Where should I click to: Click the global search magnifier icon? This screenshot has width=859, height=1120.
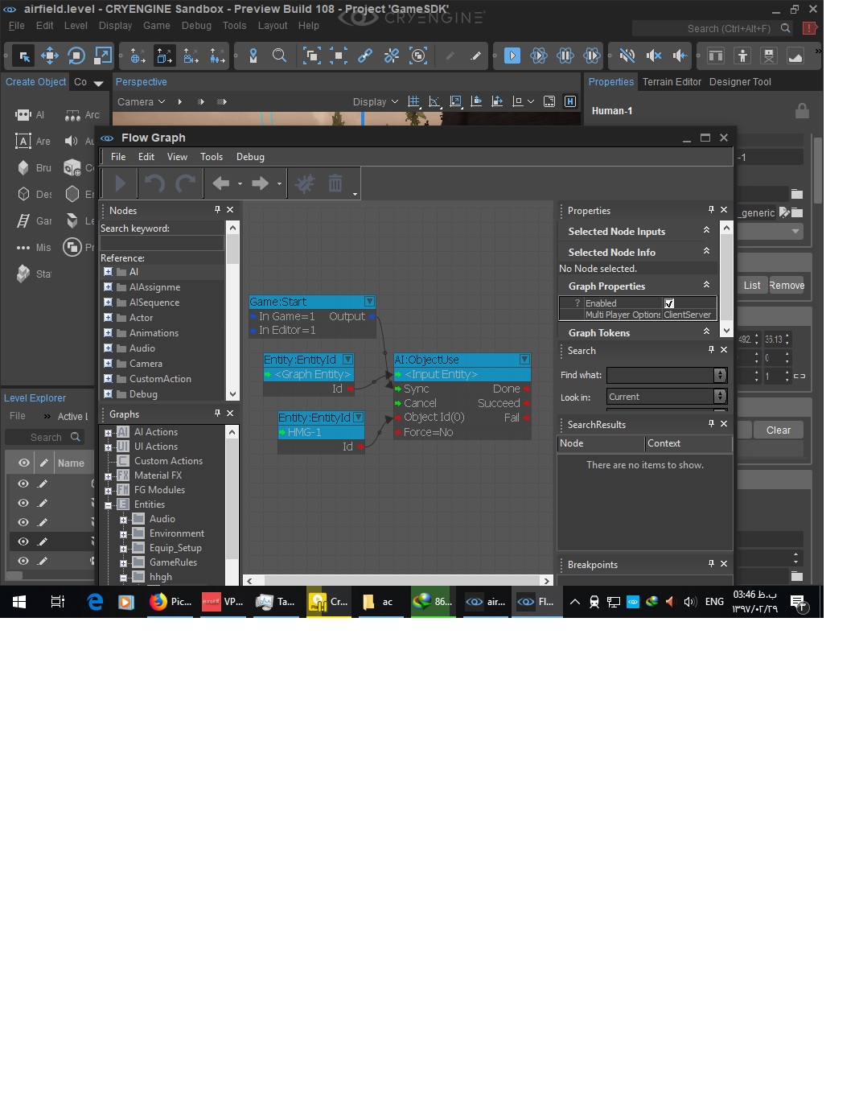point(786,28)
